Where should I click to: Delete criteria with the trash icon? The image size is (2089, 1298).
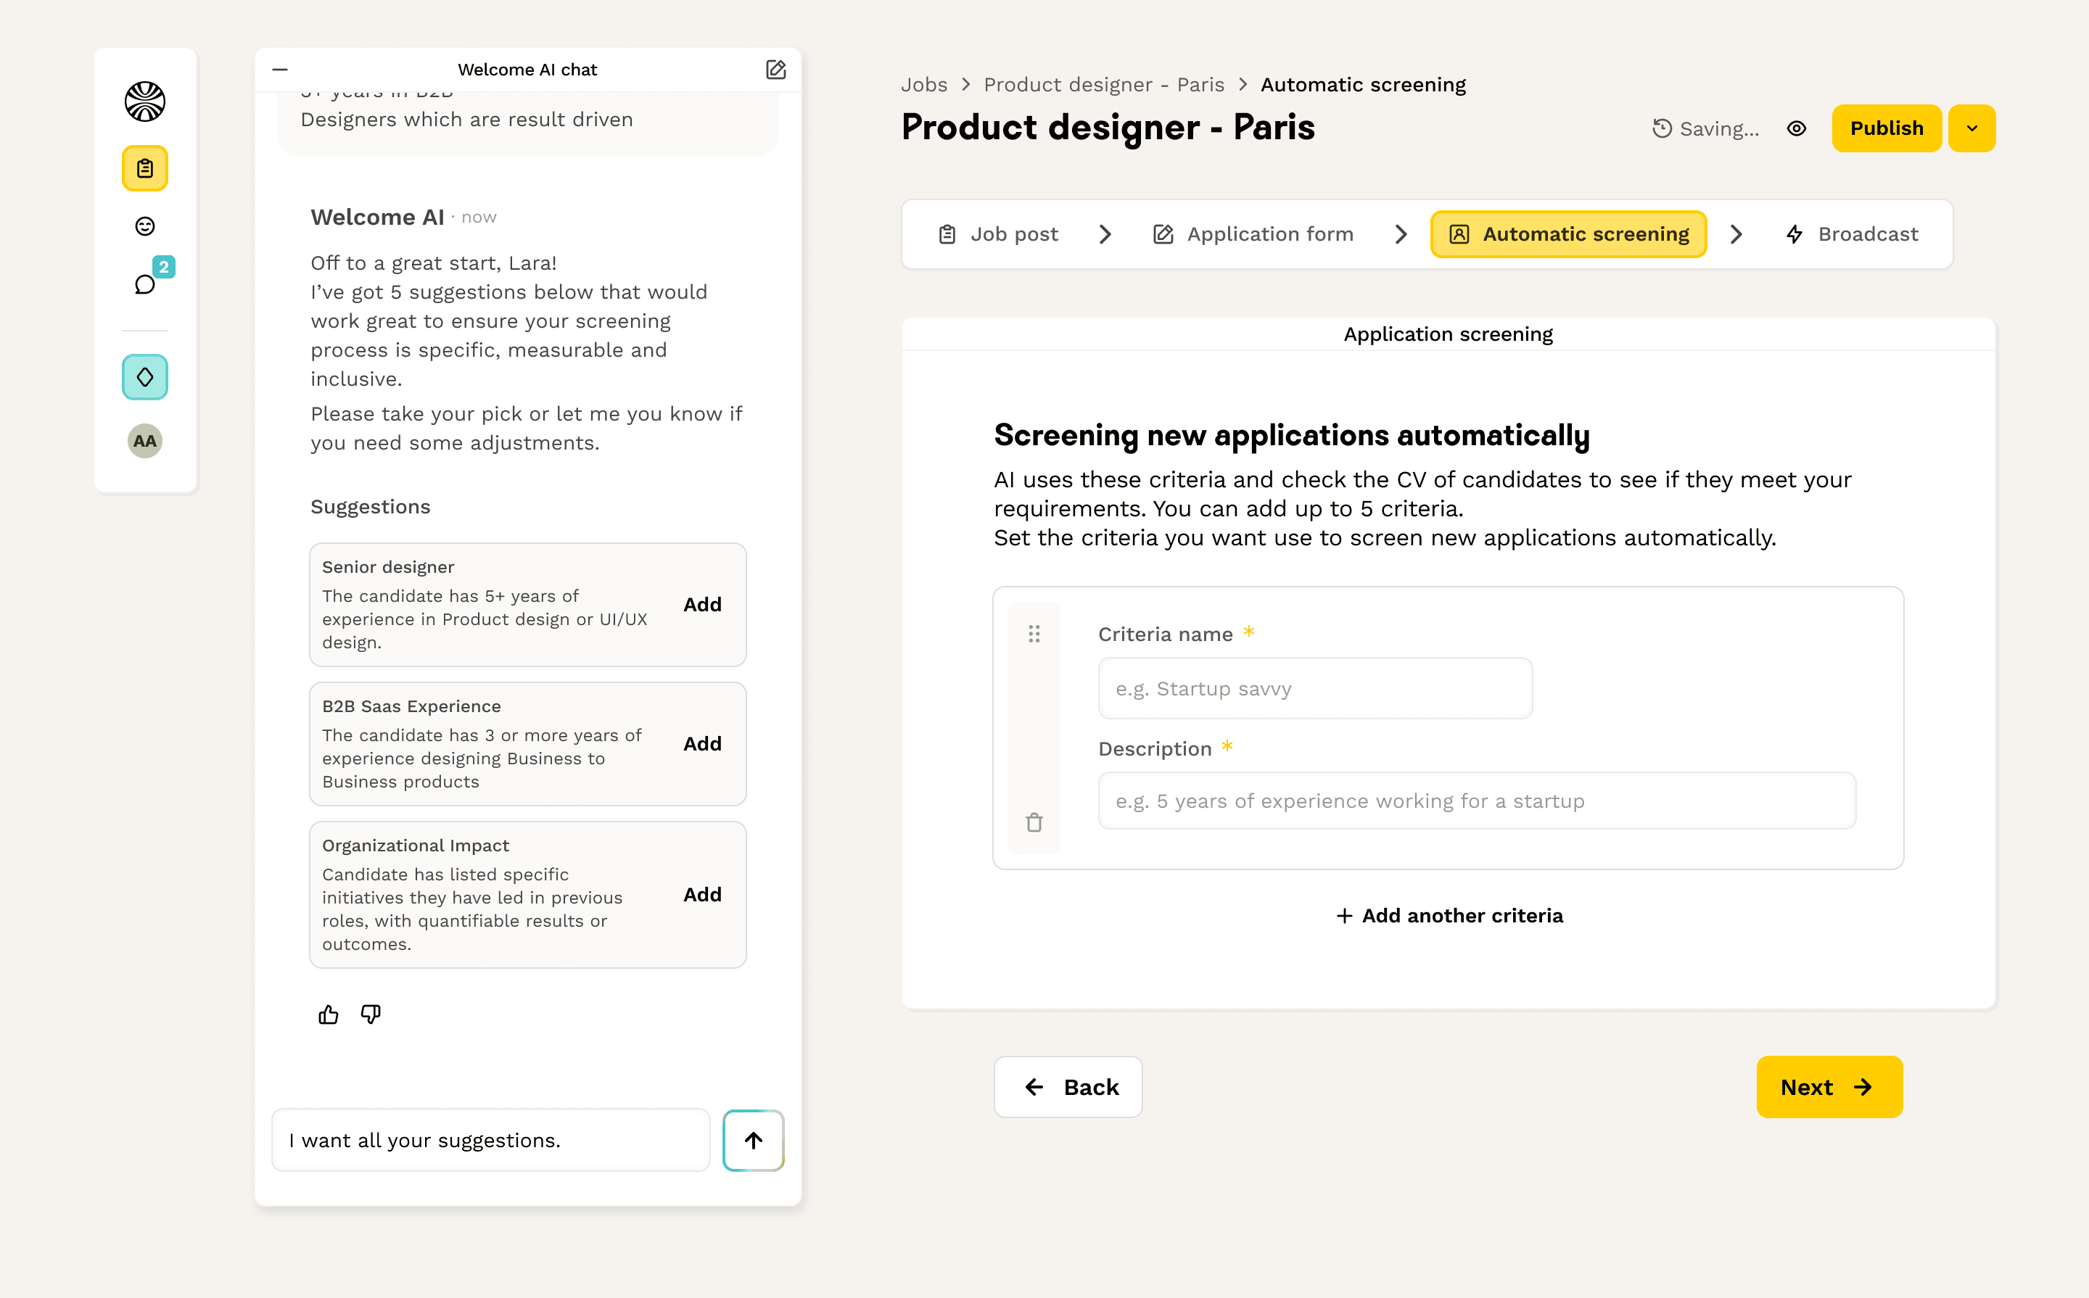click(1034, 822)
